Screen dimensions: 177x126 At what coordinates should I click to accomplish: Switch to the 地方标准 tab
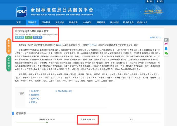pyautogui.click(x=60, y=23)
